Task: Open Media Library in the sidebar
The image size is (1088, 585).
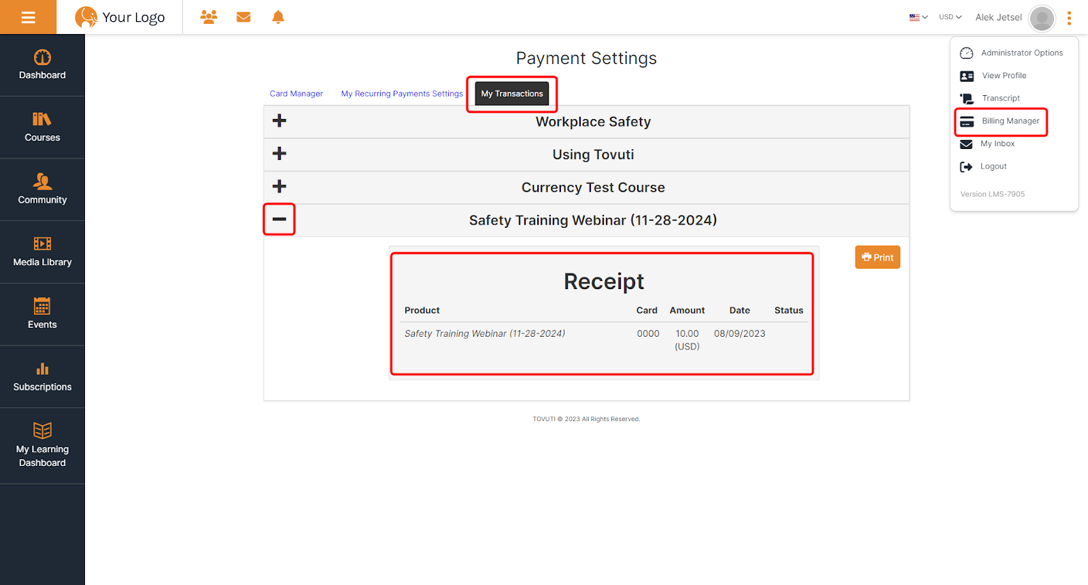Action: coord(42,252)
